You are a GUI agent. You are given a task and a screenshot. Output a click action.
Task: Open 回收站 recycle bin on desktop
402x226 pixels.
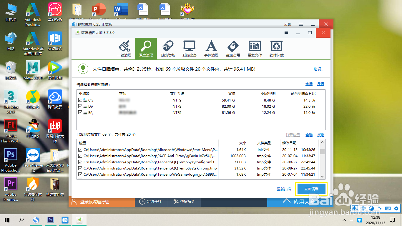(x=11, y=70)
